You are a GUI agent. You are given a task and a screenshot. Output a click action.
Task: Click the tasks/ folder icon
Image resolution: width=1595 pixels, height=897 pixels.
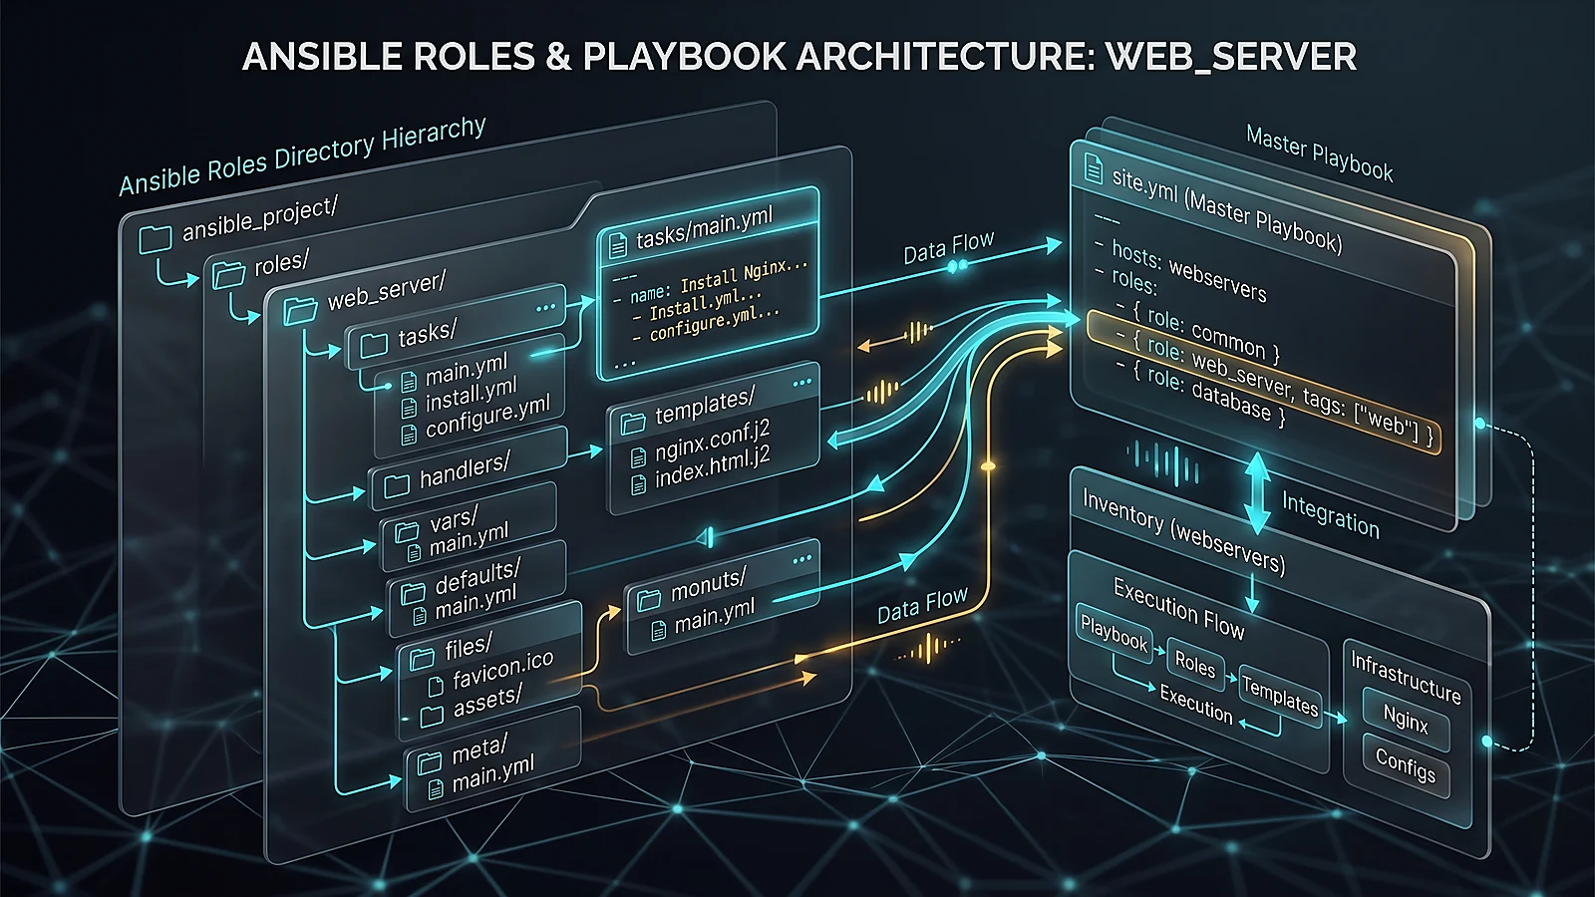coord(374,345)
